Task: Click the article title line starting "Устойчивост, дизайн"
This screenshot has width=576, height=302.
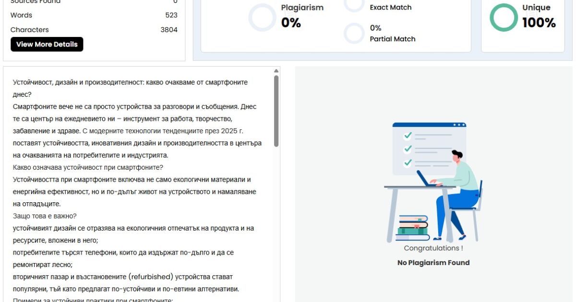Action: [x=130, y=82]
